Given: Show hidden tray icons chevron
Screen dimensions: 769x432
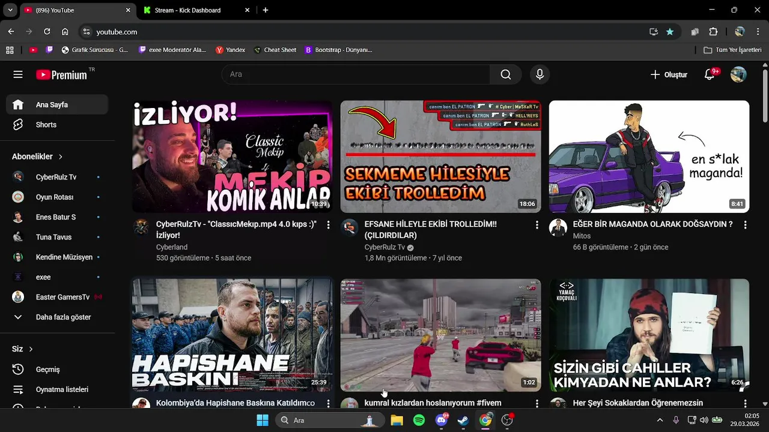Looking at the screenshot, I should point(660,420).
